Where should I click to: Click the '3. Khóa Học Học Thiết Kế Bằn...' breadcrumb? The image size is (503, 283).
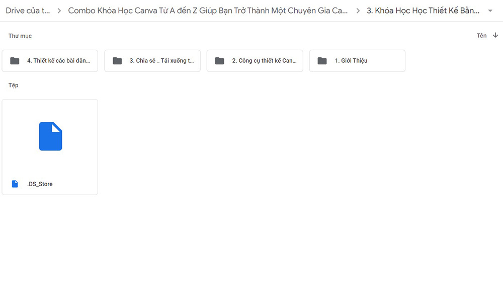point(423,11)
